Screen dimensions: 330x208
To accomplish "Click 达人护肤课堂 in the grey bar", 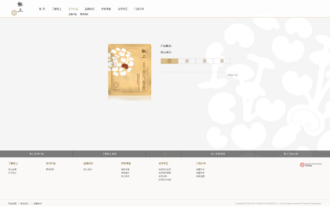I will tap(218, 154).
